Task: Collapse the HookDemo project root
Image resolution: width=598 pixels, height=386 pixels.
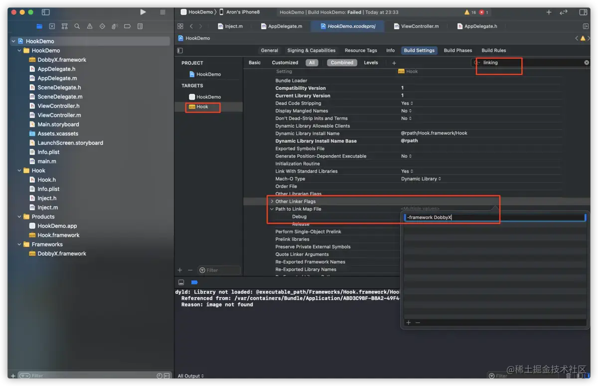Action: coord(13,41)
